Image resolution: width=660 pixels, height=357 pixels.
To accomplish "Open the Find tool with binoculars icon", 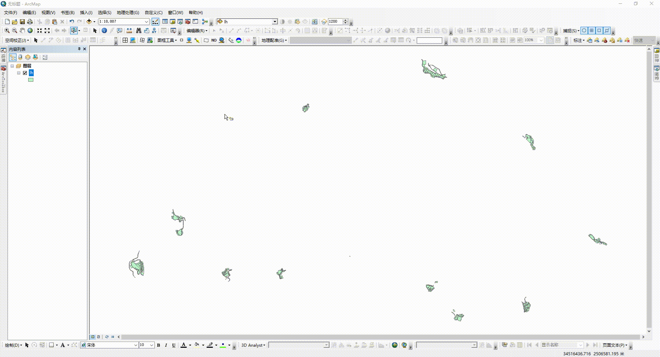I will coord(139,31).
